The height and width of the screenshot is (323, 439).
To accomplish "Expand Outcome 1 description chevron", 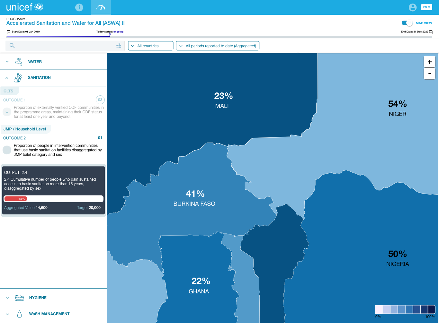I will (7, 112).
